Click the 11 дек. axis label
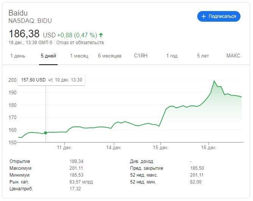This screenshot has width=253, height=201. (64, 148)
